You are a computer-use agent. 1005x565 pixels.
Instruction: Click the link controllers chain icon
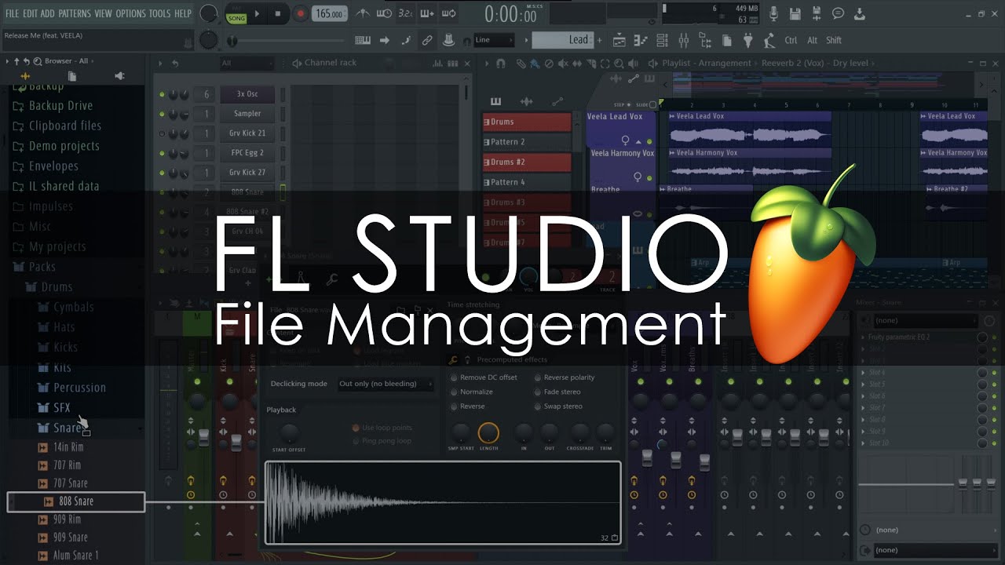coord(426,40)
